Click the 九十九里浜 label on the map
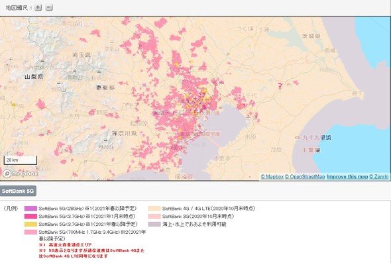This screenshot has width=391, height=263. [317, 138]
